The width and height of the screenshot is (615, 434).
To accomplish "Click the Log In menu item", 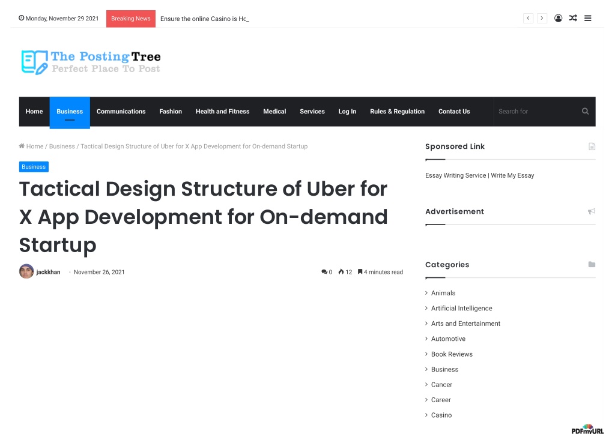I will click(348, 111).
